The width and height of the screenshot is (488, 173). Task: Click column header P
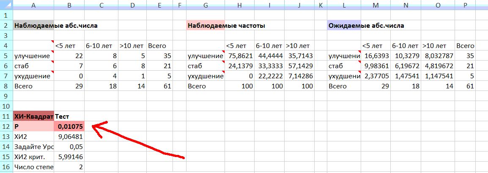pyautogui.click(x=465, y=5)
